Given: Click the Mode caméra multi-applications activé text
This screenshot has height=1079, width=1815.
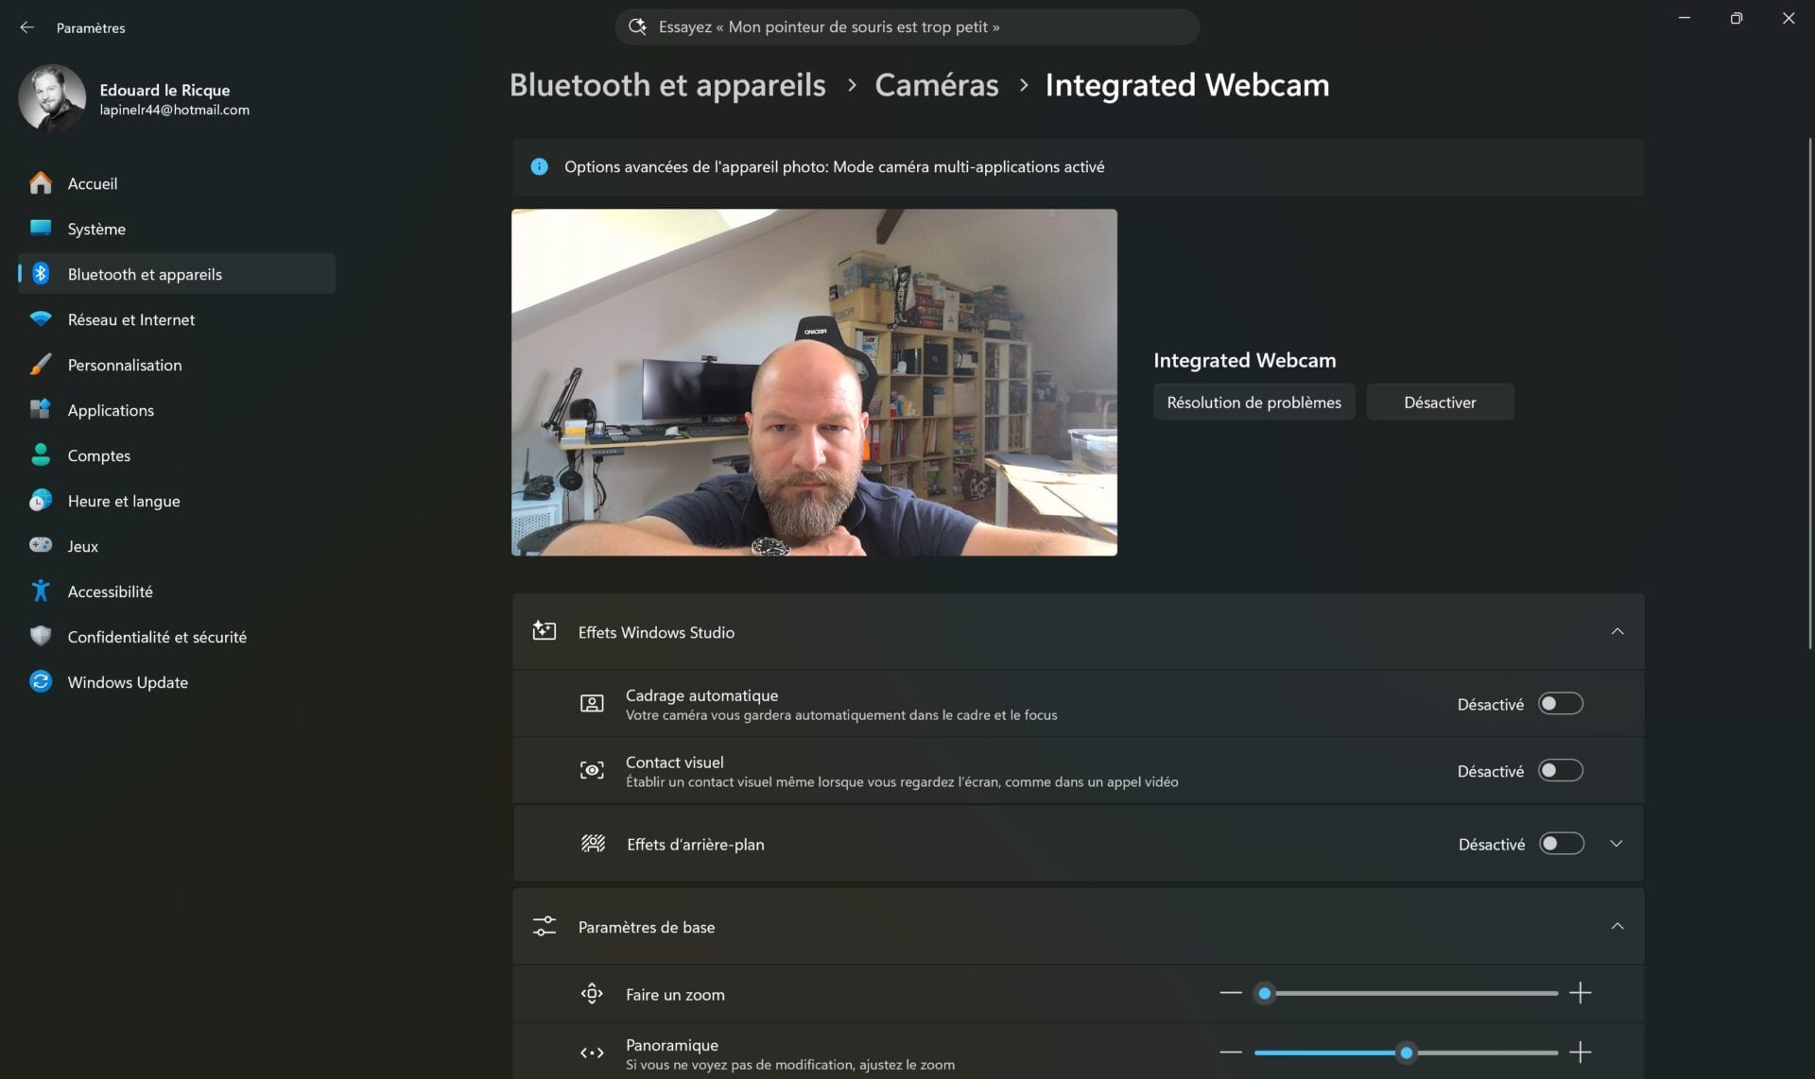Looking at the screenshot, I should 968,166.
